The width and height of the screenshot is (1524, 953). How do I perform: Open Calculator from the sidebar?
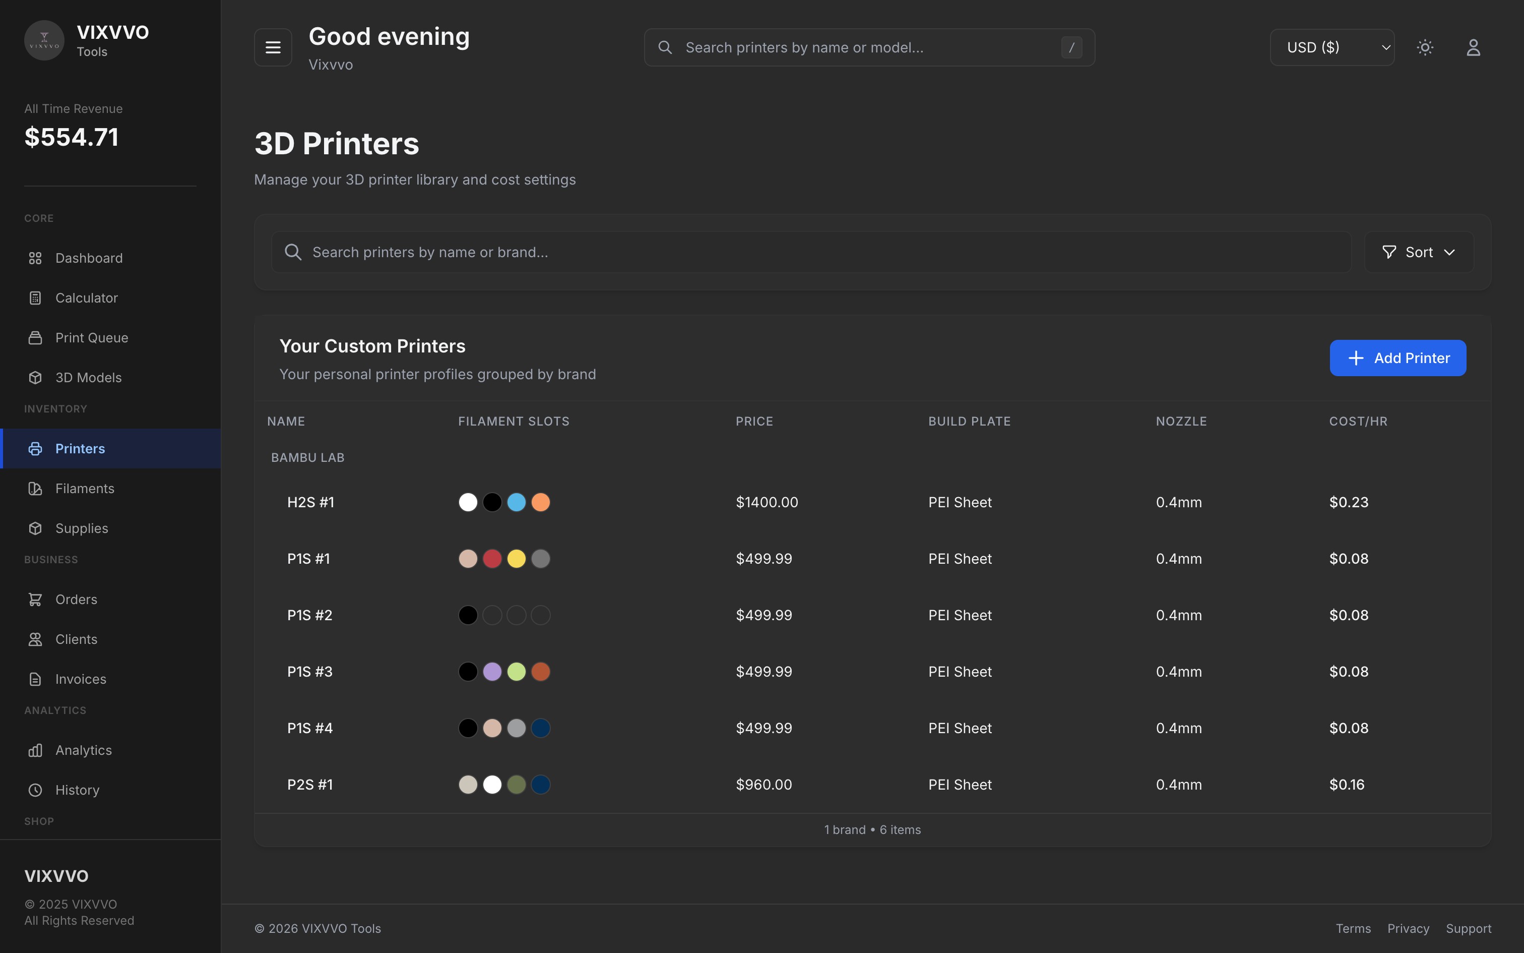(x=86, y=298)
